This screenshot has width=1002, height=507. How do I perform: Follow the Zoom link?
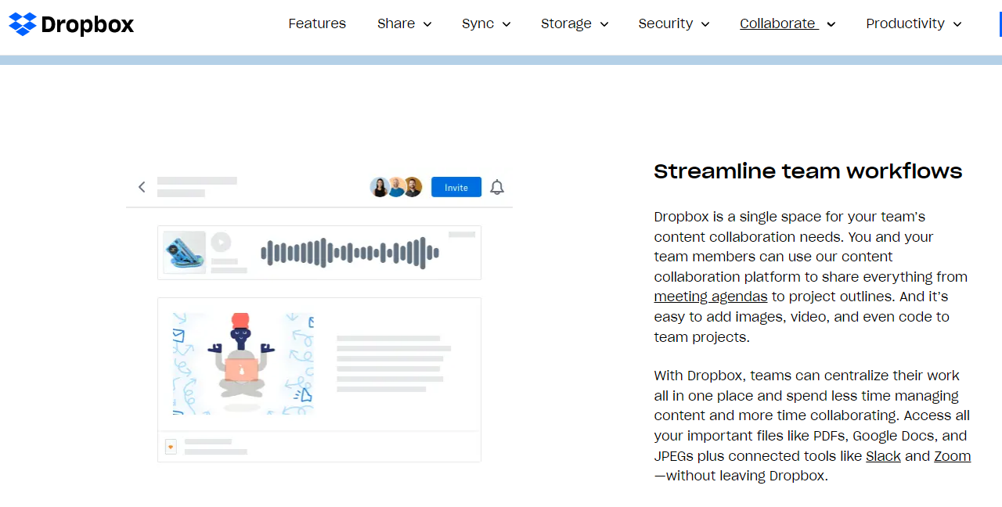[952, 456]
